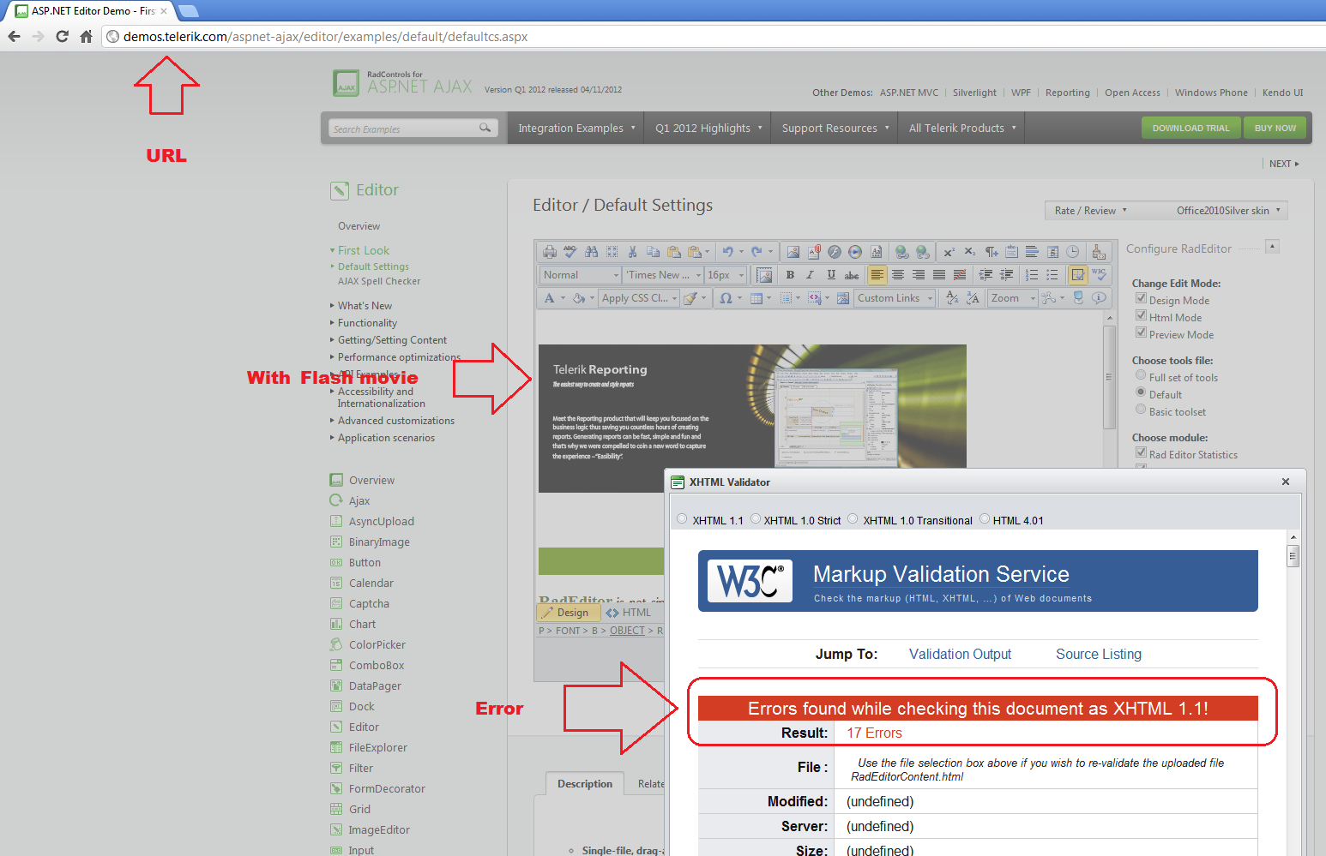1326x856 pixels.
Task: Click the Print icon in editor toolbar
Action: click(x=550, y=252)
